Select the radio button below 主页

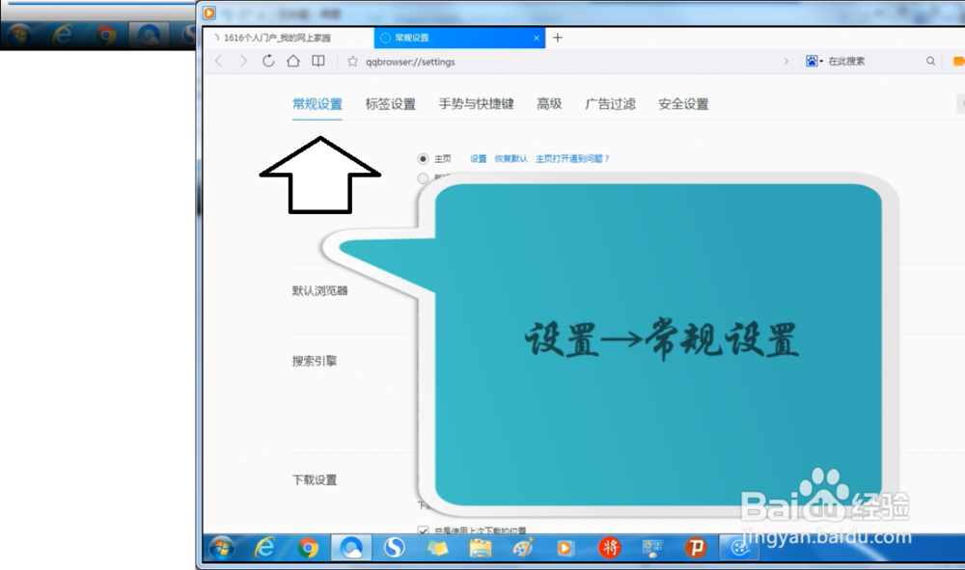[x=423, y=177]
